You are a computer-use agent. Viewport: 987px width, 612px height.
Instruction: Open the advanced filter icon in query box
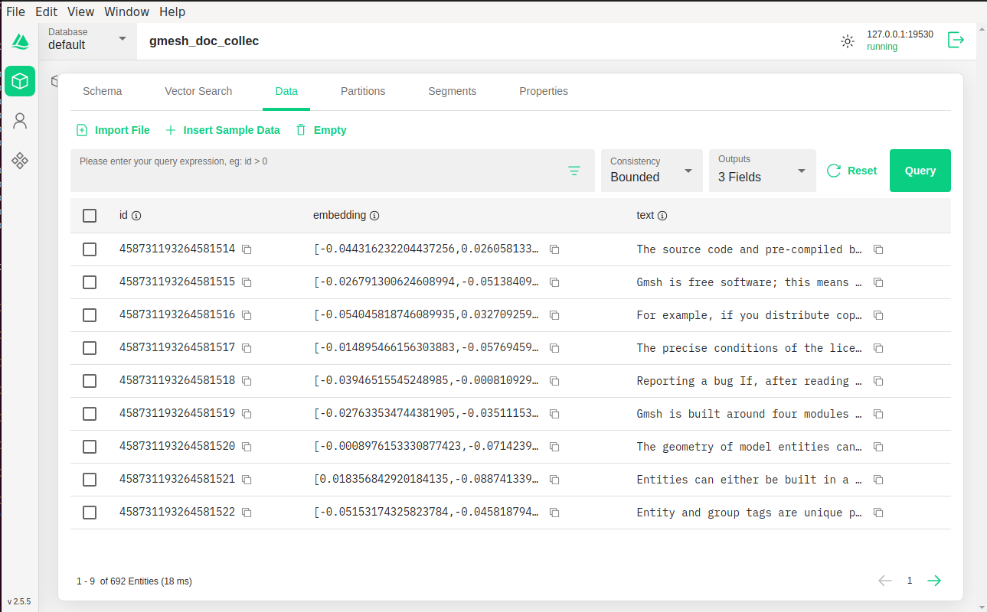tap(574, 171)
